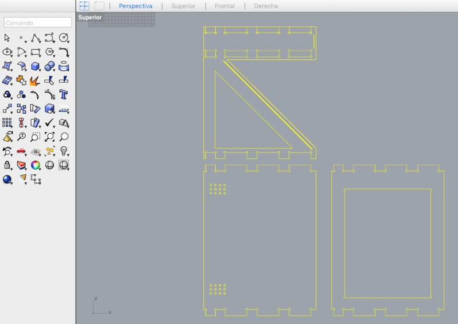Viewport: 458px width, 324px height.
Task: Click the Comando input field
Action: tap(38, 22)
